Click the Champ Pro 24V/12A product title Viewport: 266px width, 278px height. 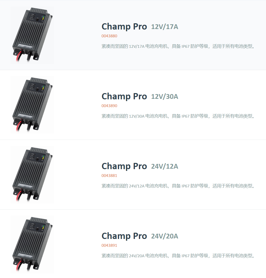pyautogui.click(x=140, y=166)
